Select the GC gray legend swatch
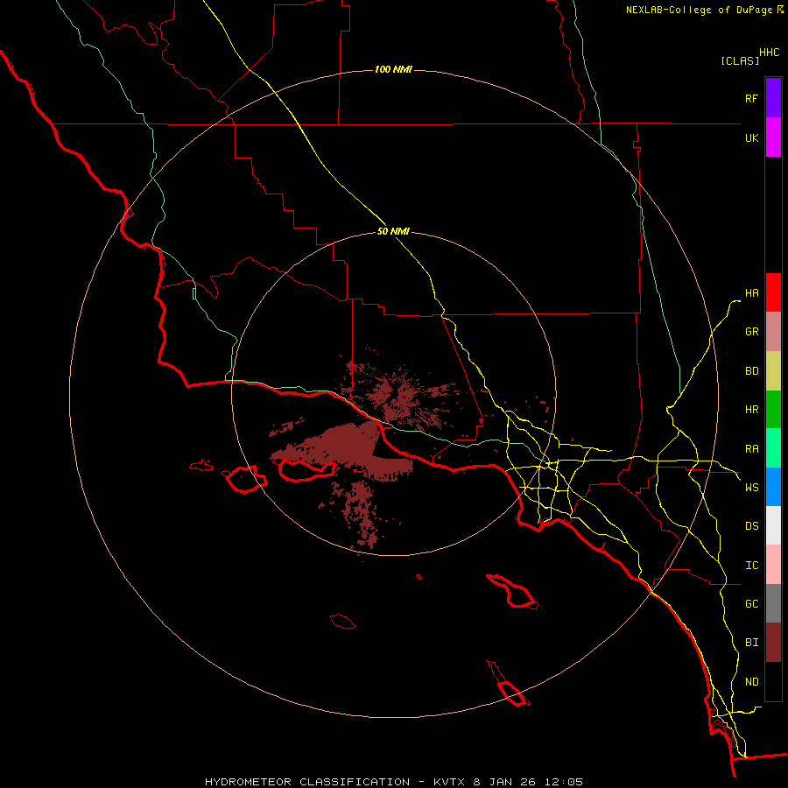788x788 pixels. tap(773, 603)
